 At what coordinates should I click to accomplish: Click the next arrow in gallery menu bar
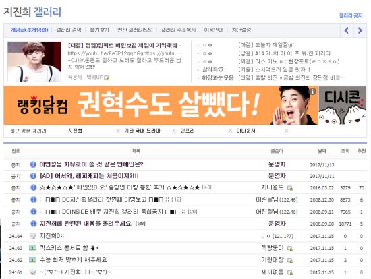coord(360,30)
